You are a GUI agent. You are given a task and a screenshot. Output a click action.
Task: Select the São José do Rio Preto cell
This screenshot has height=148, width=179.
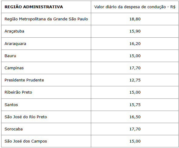pyautogui.click(x=46, y=117)
